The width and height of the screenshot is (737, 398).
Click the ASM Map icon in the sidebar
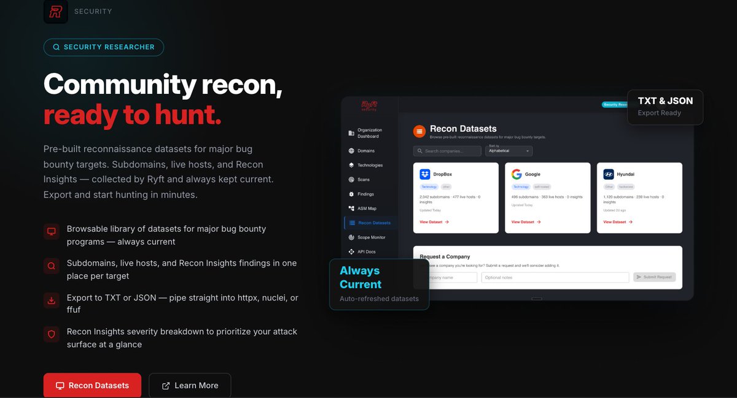(x=351, y=209)
